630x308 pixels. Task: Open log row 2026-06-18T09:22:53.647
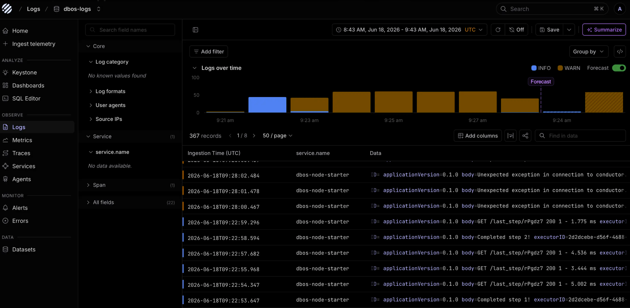pos(406,300)
